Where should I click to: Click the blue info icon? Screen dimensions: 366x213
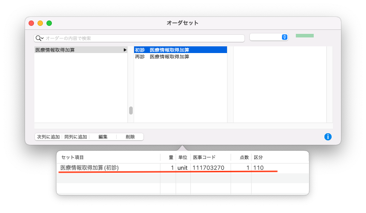click(328, 137)
